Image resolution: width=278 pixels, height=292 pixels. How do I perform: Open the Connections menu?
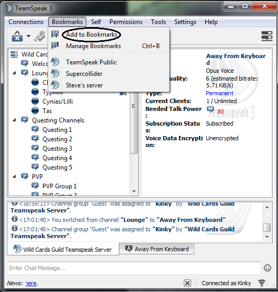pos(26,22)
